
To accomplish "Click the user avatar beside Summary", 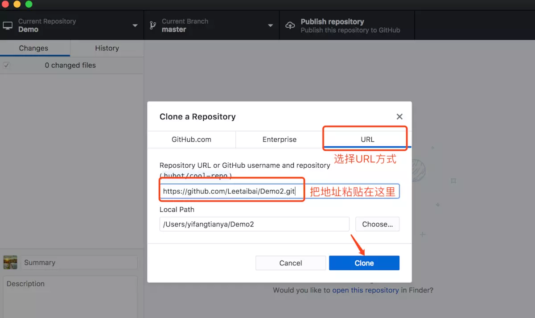I will [x=10, y=262].
